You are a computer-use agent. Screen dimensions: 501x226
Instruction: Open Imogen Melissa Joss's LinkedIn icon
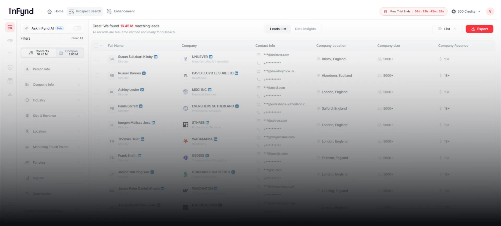(153, 122)
